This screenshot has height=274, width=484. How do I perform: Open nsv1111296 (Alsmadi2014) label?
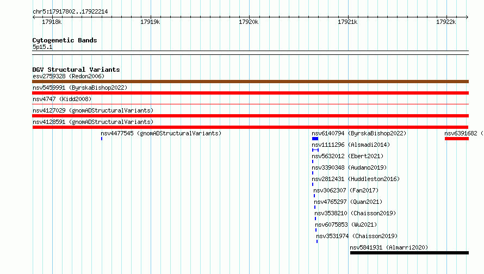coord(351,145)
